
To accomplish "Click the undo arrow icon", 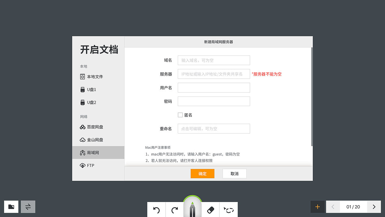I will (x=156, y=209).
